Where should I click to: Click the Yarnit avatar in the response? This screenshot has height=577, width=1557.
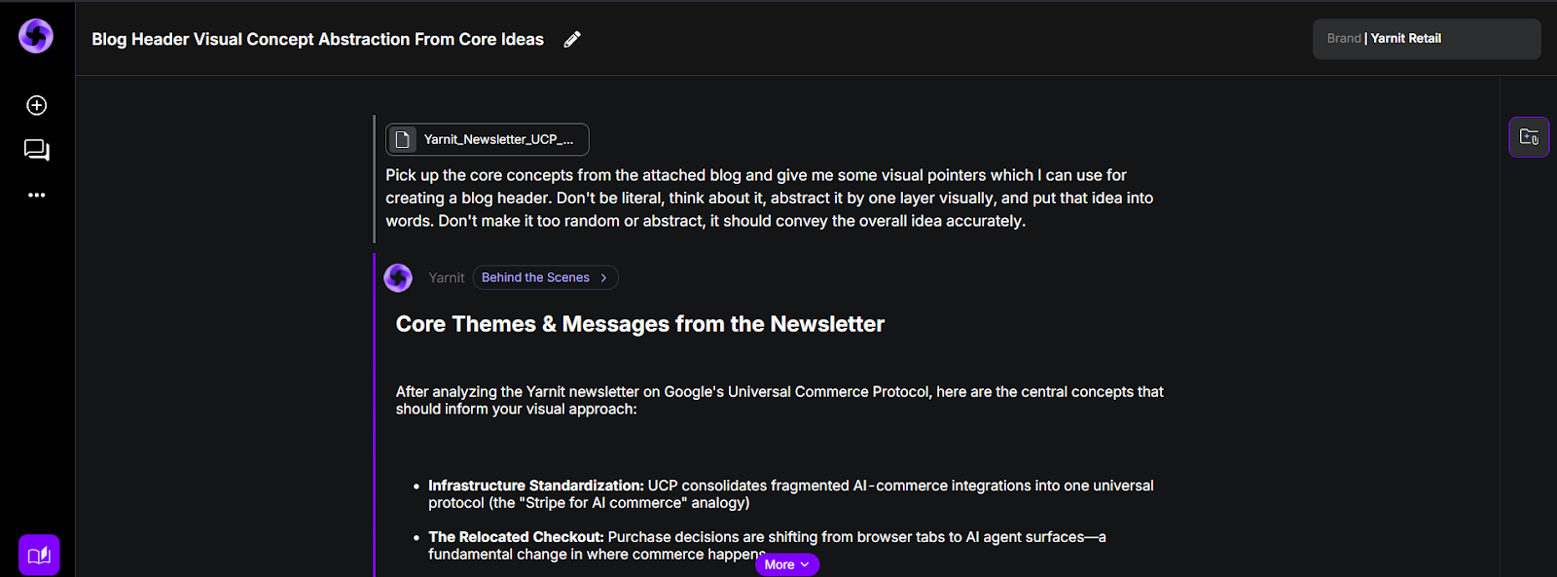coord(398,277)
